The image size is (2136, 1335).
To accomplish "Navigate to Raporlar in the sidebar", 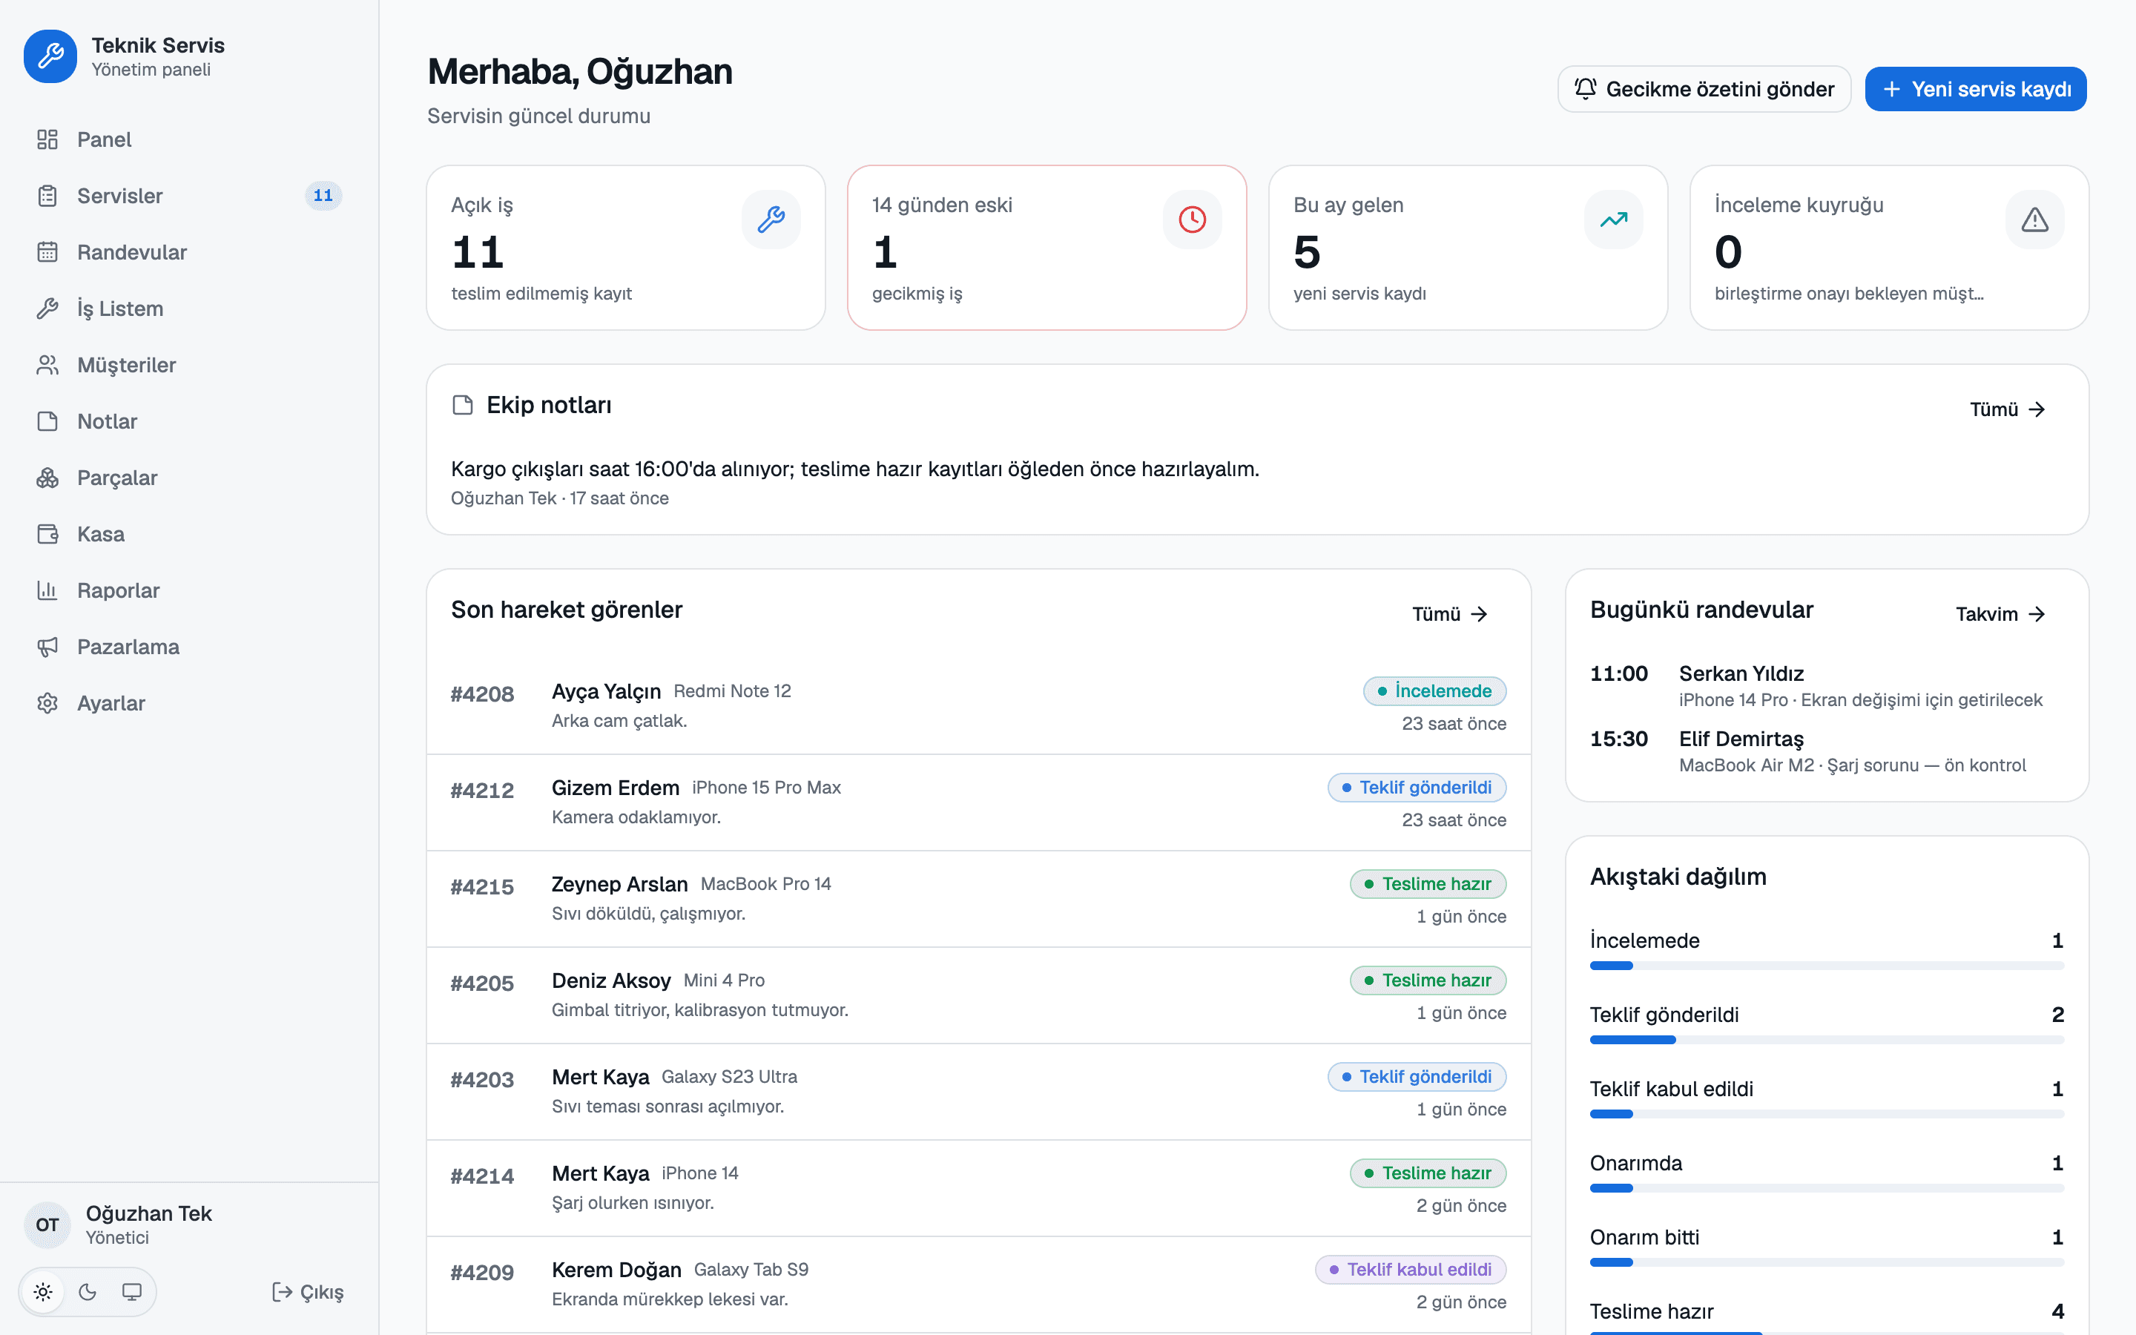I will tap(189, 590).
